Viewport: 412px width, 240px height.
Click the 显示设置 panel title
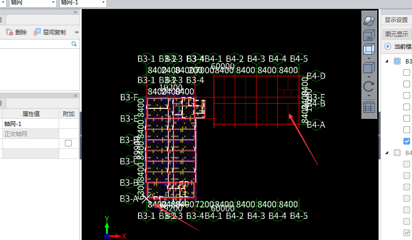point(396,20)
